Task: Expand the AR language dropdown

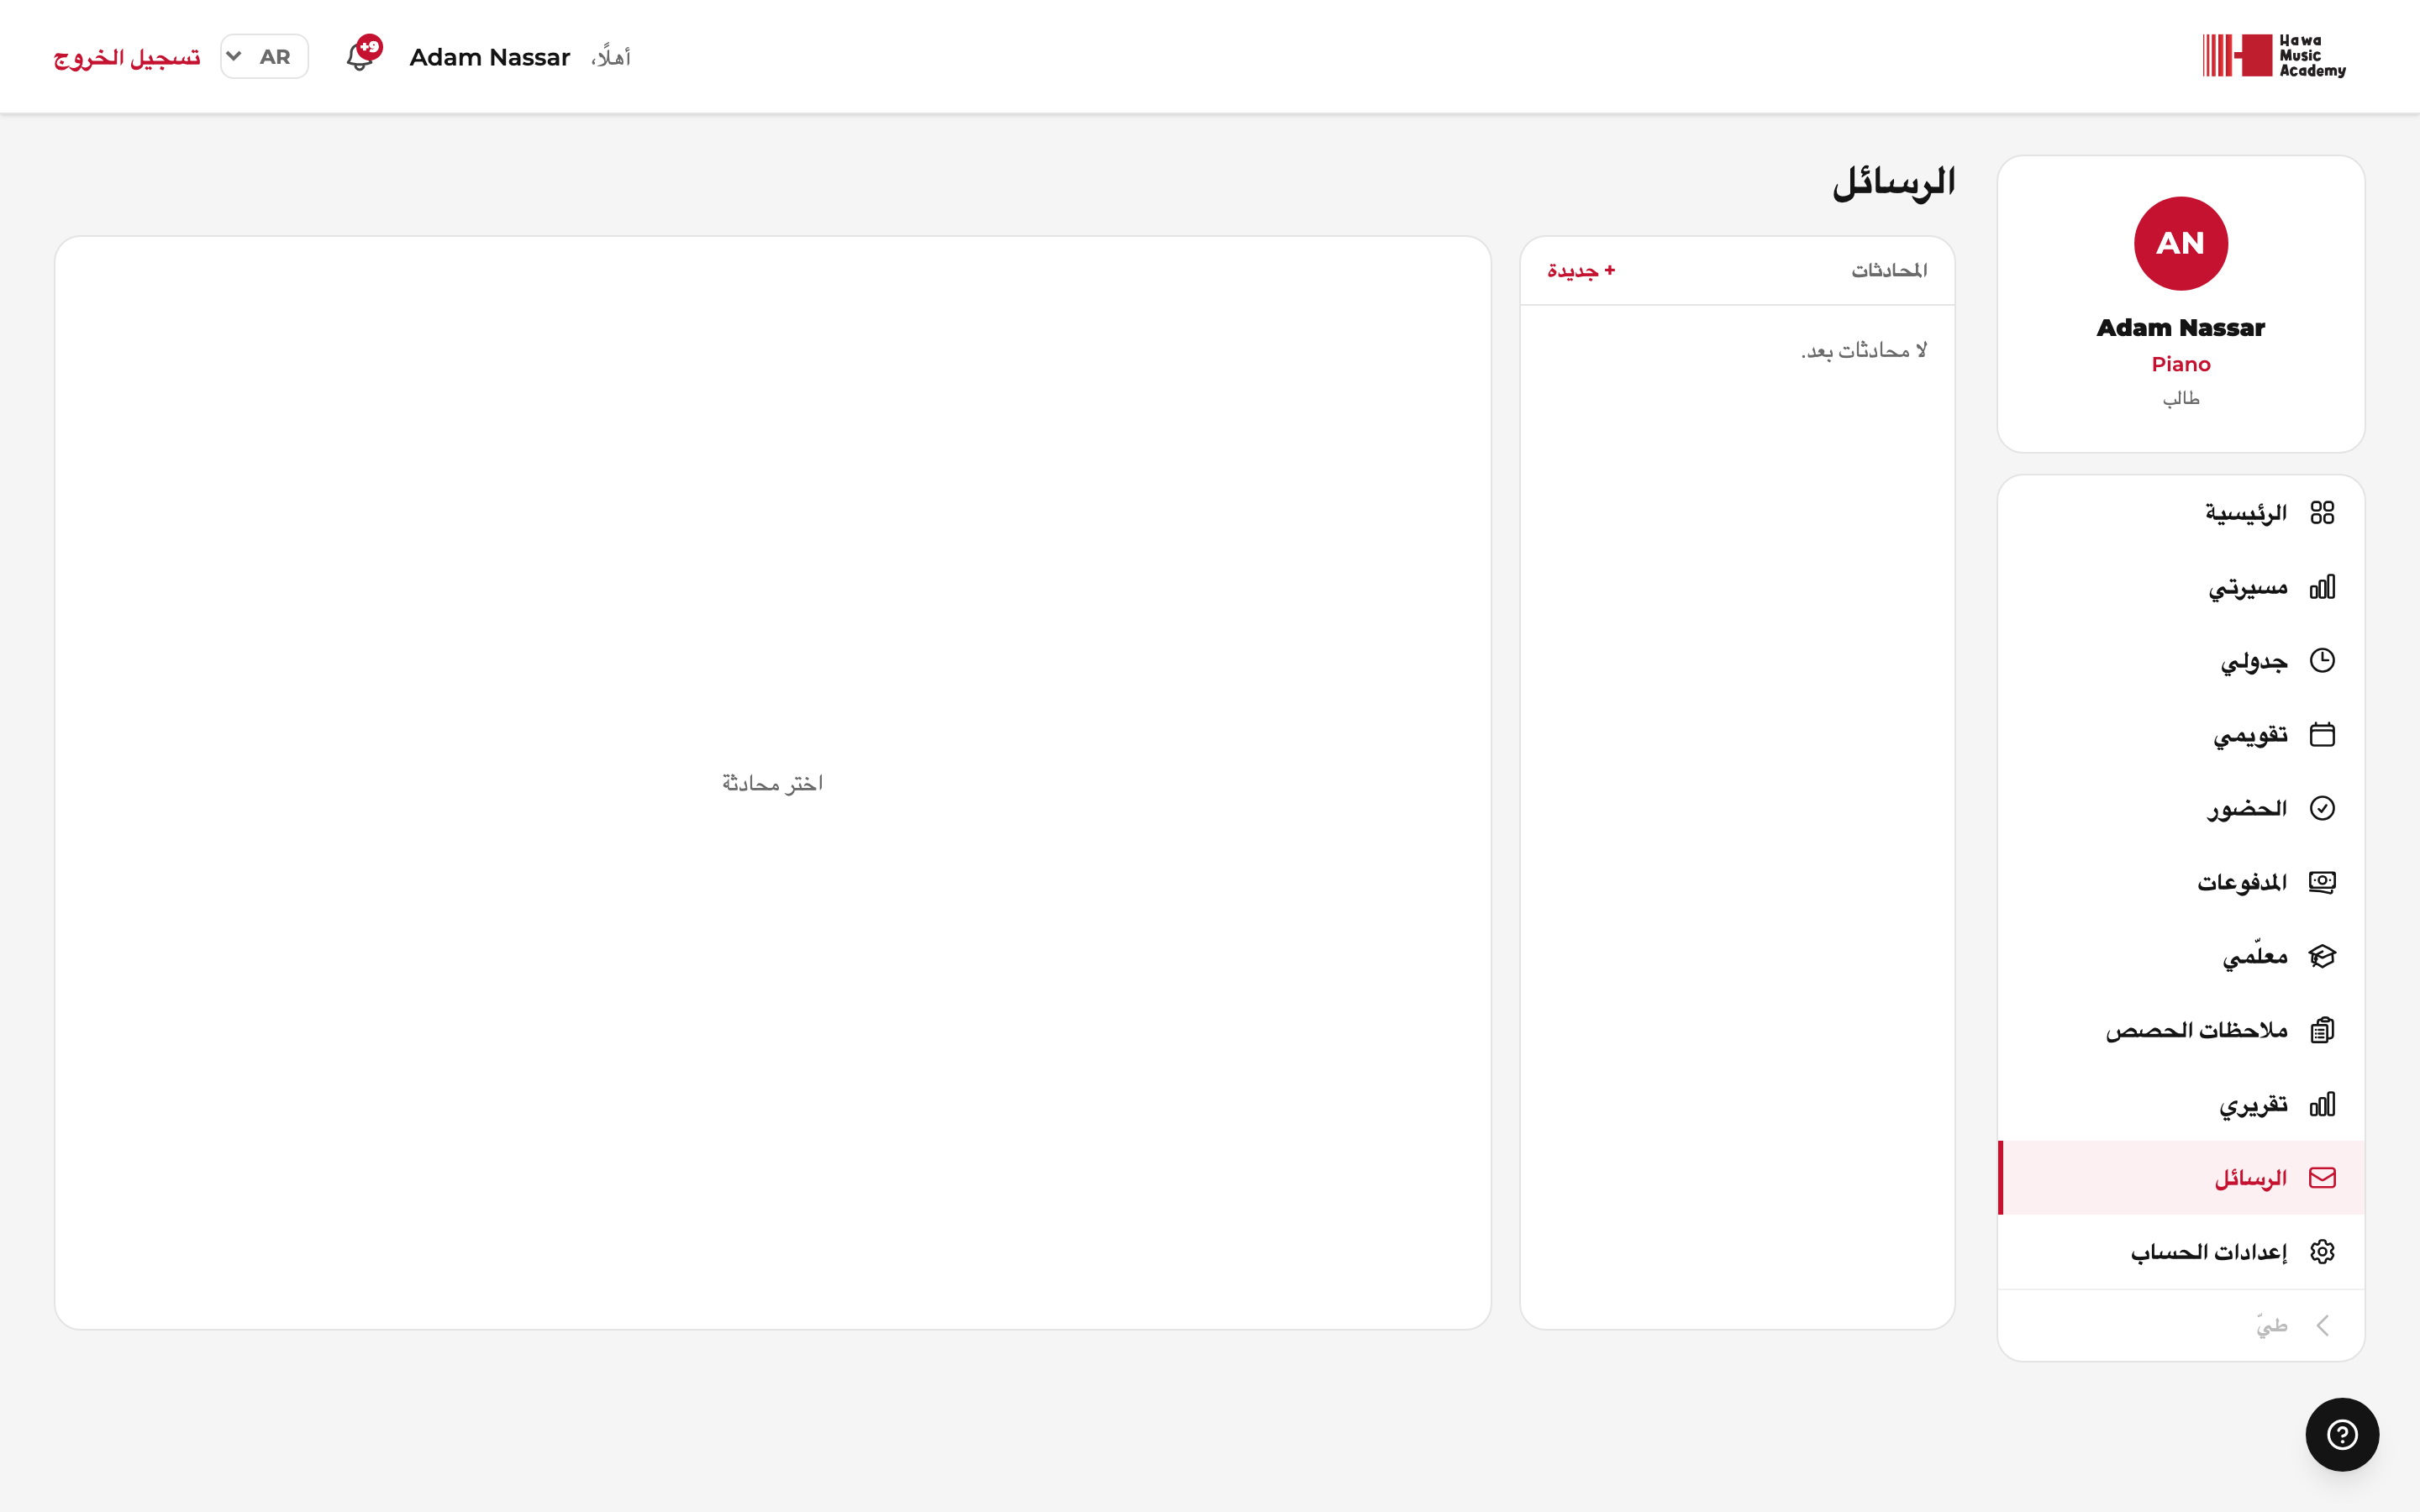Action: [264, 56]
